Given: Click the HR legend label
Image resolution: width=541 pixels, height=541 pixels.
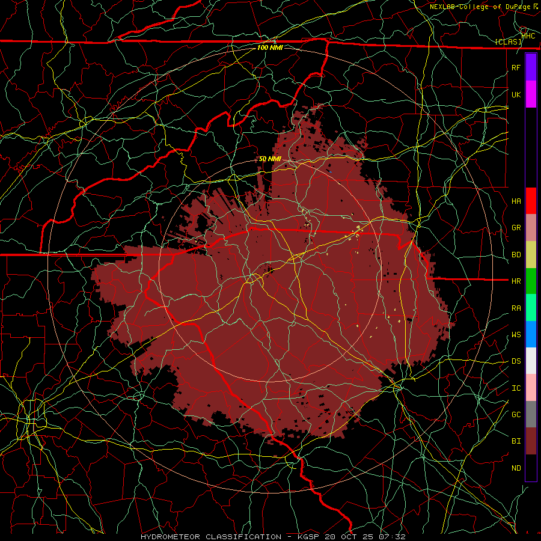Looking at the screenshot, I should 516,281.
